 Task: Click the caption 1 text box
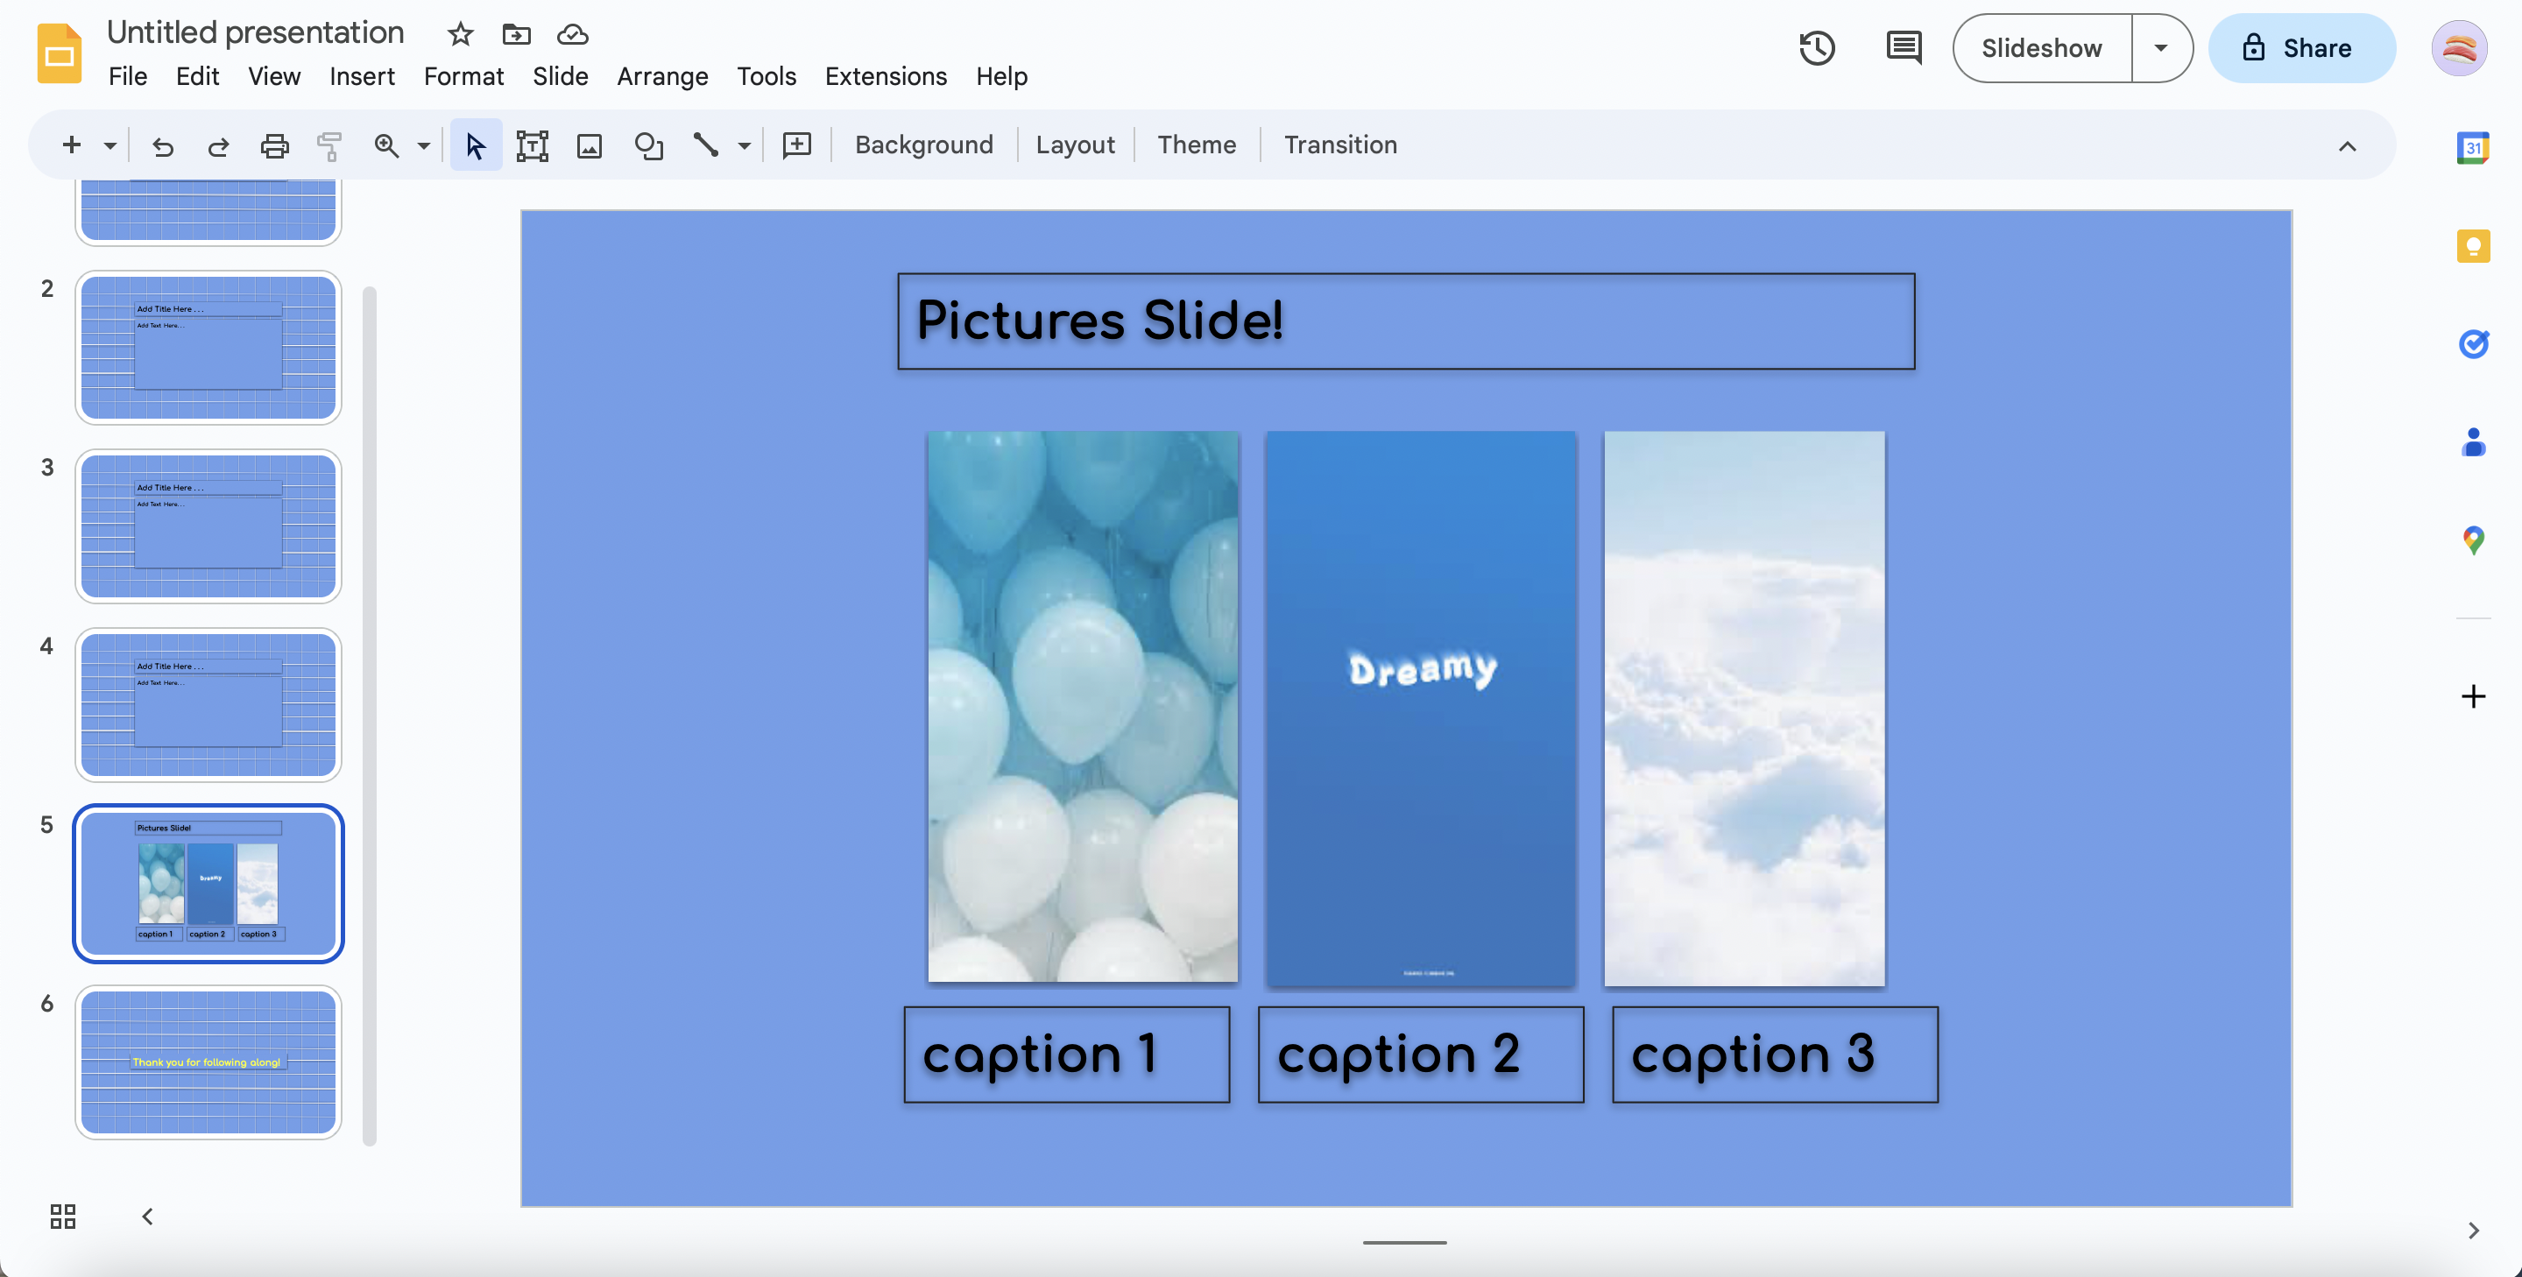tap(1066, 1055)
